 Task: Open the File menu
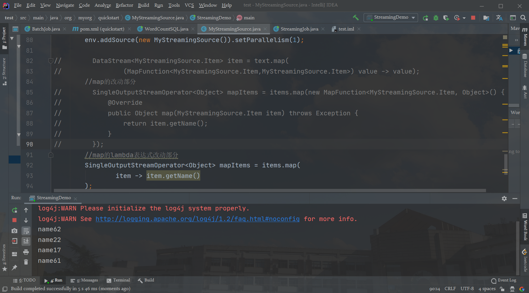click(18, 5)
